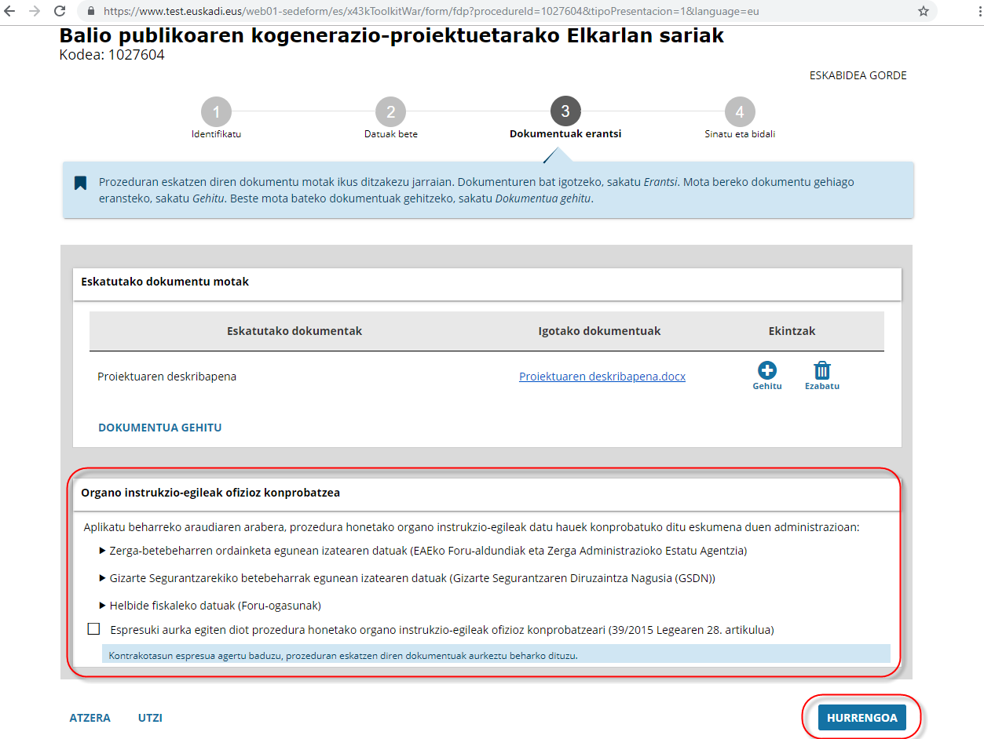Image resolution: width=984 pixels, height=739 pixels.
Task: Click the Gehitu plus icon
Action: 766,370
